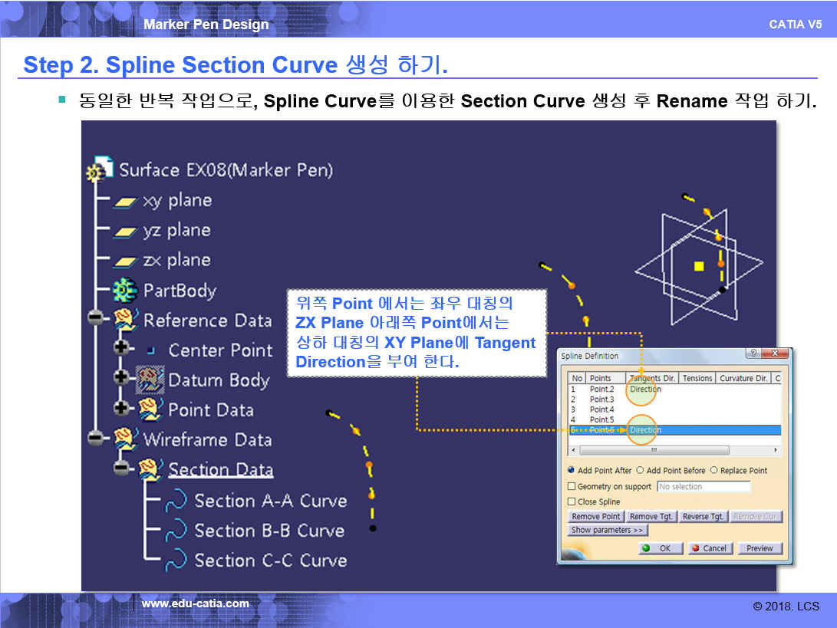Choose the Add Point Before radio option
837x628 pixels.
coord(640,471)
